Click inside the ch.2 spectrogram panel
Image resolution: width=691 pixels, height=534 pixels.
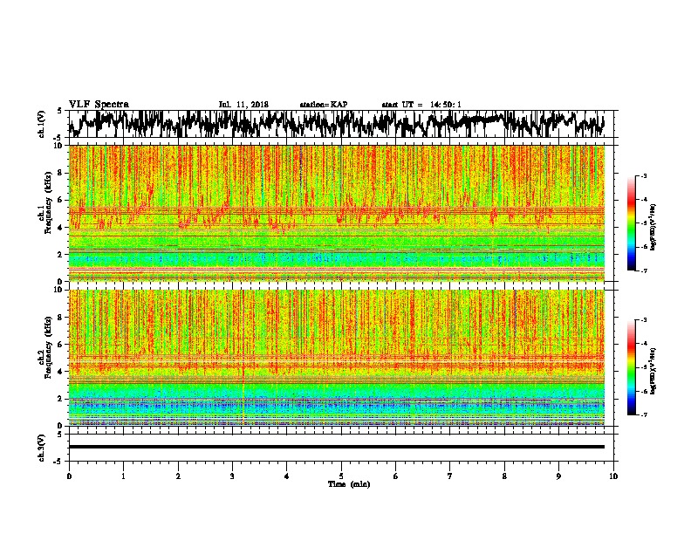336,358
